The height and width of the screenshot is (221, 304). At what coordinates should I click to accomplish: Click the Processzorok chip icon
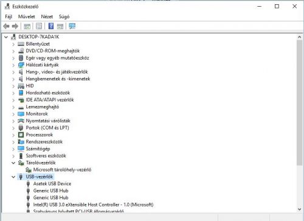pos(21,135)
